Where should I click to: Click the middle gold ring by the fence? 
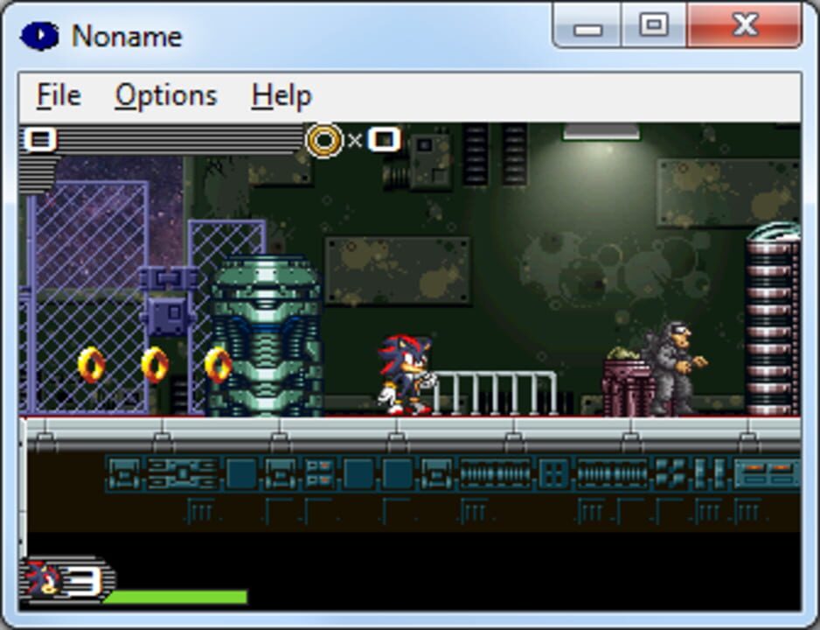(x=155, y=365)
